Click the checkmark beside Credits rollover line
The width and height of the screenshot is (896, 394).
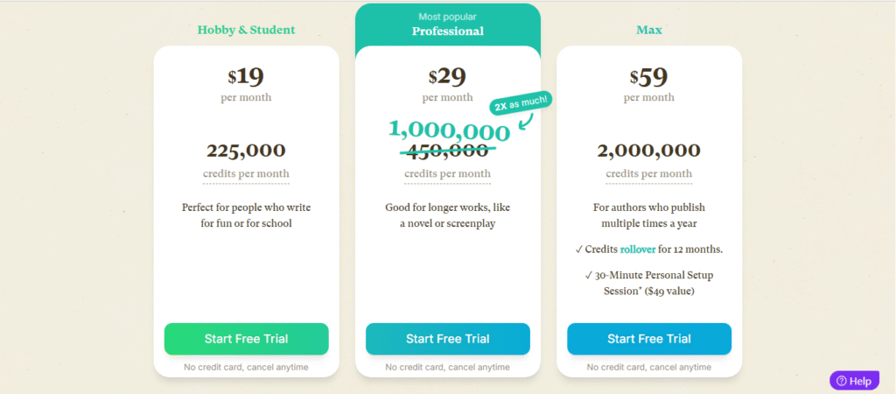pos(579,250)
